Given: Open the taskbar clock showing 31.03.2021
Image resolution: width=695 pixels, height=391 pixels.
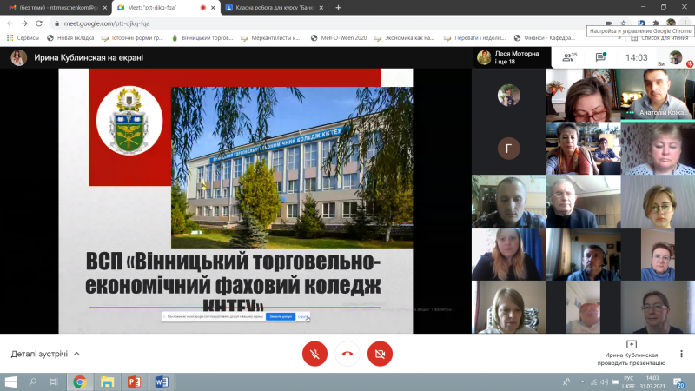Looking at the screenshot, I should tap(652, 382).
